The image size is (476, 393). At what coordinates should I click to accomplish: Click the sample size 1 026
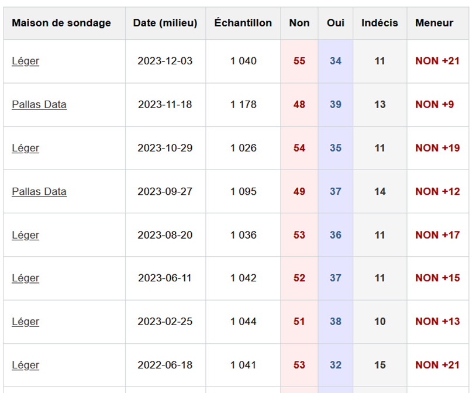tap(243, 148)
